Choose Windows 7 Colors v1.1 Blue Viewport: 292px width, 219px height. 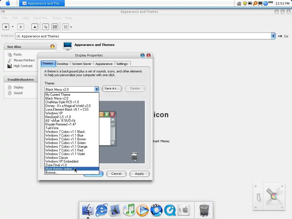click(x=72, y=135)
